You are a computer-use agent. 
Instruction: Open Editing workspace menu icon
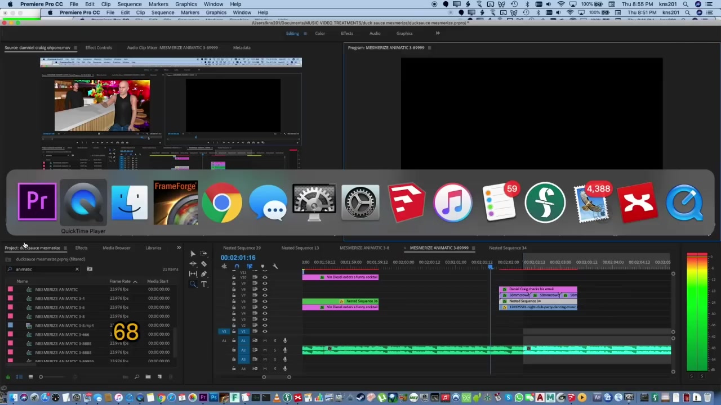point(305,33)
